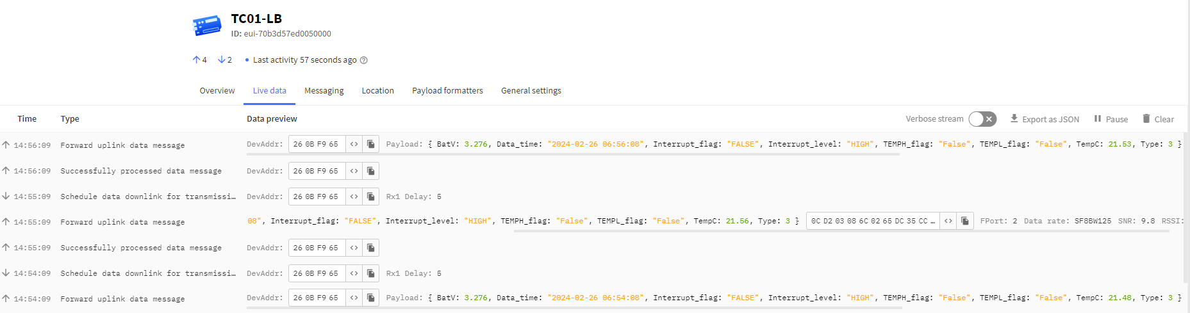Toggle hex view in 14:55:09 Successfully processed row
This screenshot has width=1190, height=313.
pos(354,248)
